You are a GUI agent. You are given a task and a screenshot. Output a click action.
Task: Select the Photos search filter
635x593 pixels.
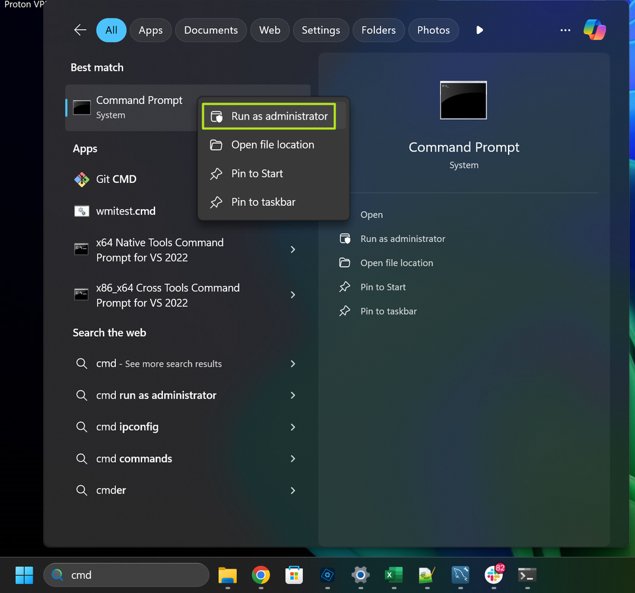tap(433, 29)
